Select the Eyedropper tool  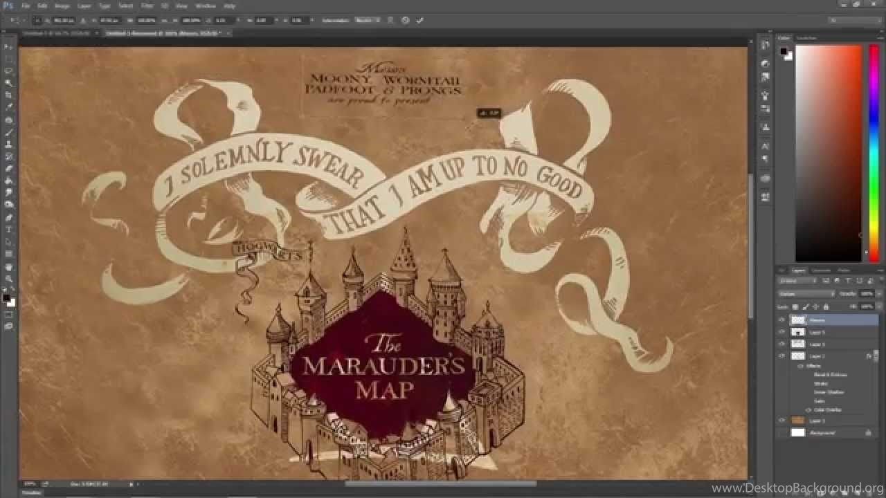point(9,107)
